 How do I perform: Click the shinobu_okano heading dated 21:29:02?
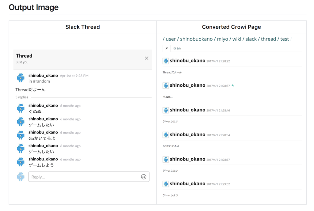(x=187, y=184)
